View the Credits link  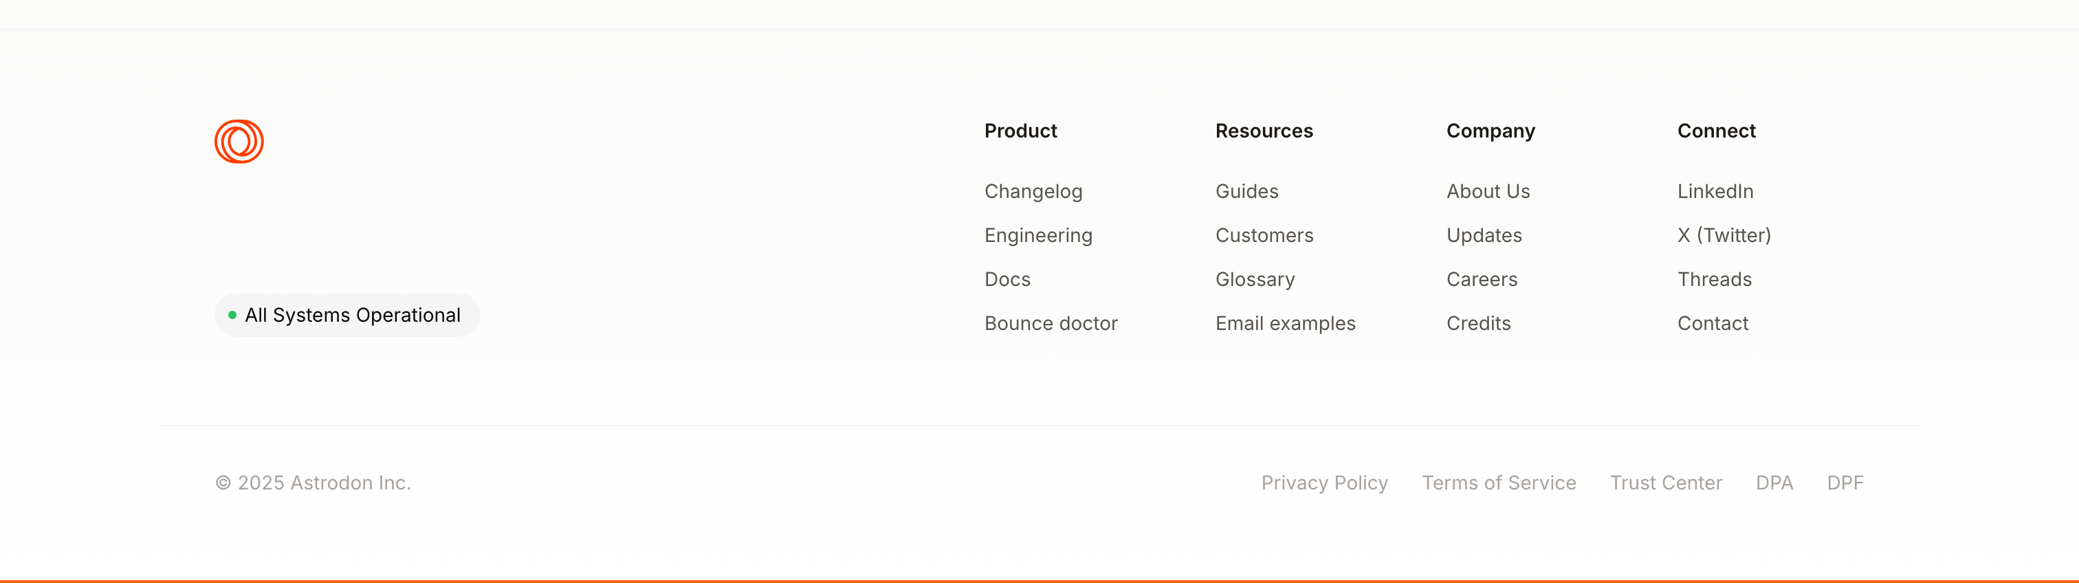click(1477, 323)
